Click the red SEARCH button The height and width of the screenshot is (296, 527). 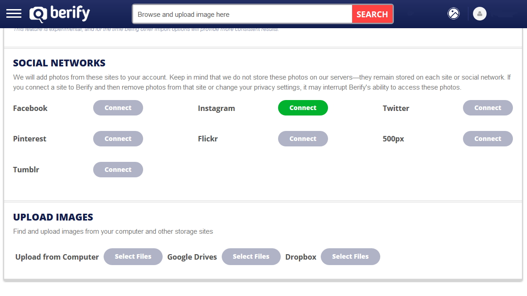tap(372, 14)
